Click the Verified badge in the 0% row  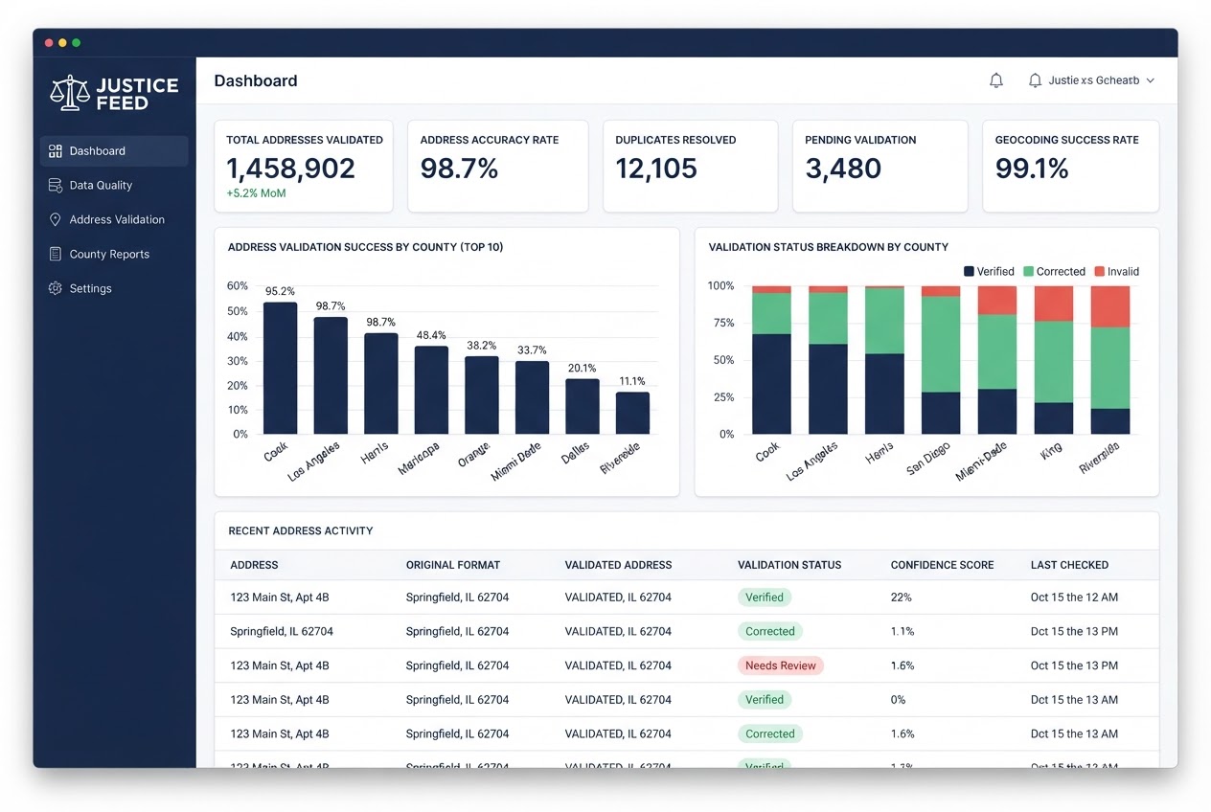(765, 700)
